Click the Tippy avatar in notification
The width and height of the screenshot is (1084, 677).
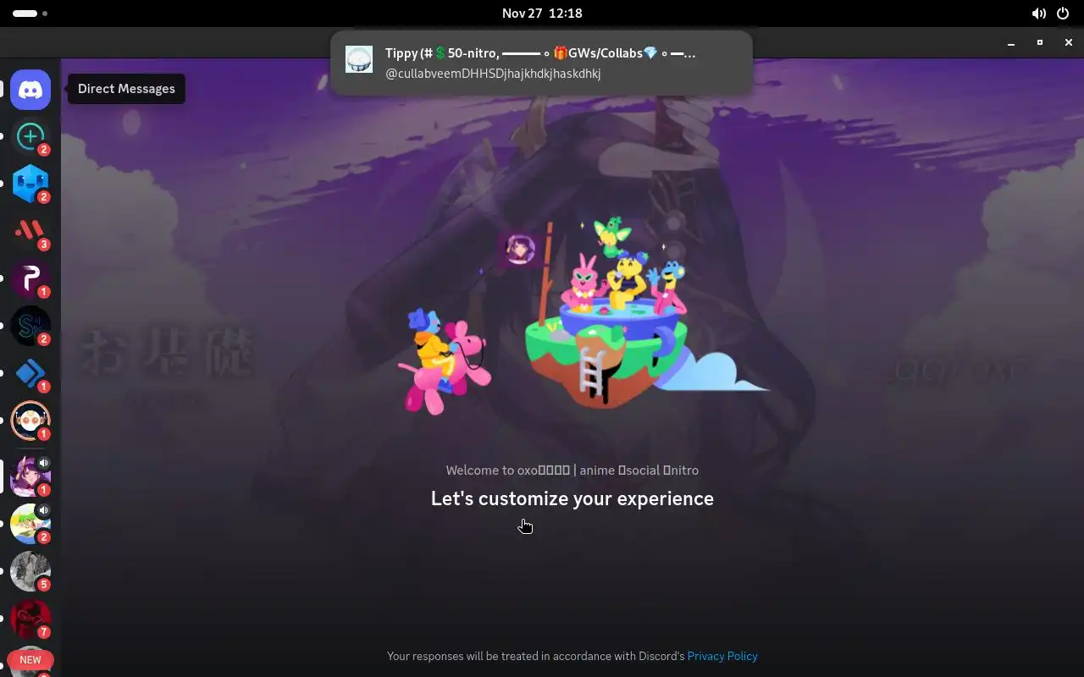359,59
